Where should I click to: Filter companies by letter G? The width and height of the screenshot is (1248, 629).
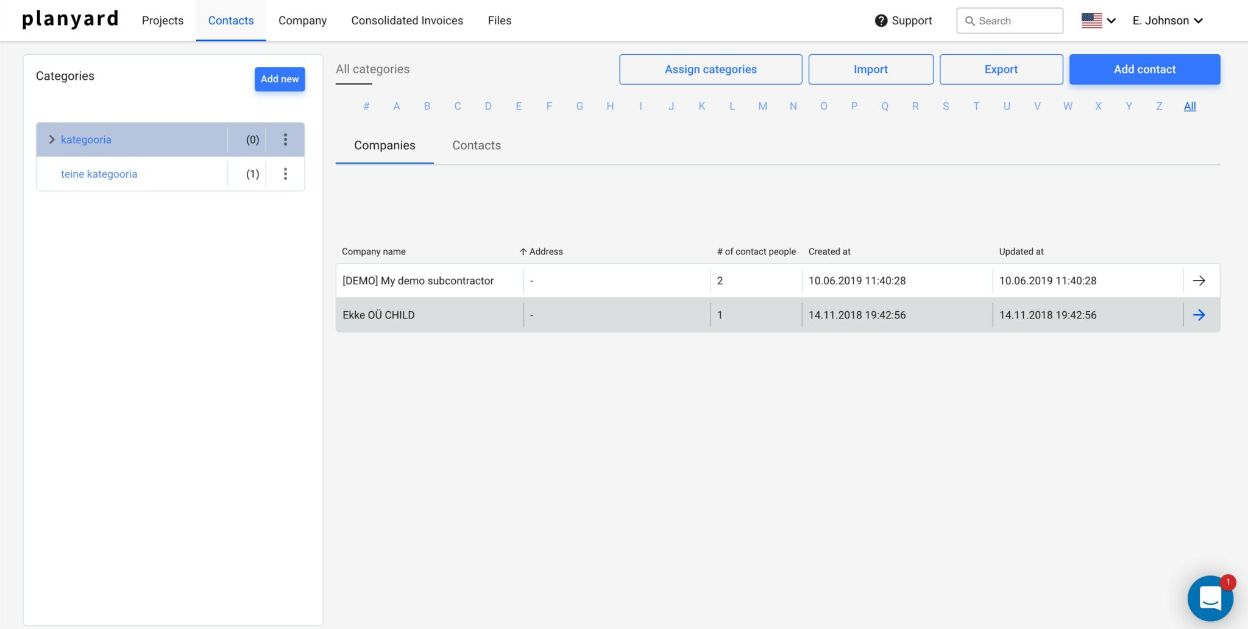click(580, 106)
